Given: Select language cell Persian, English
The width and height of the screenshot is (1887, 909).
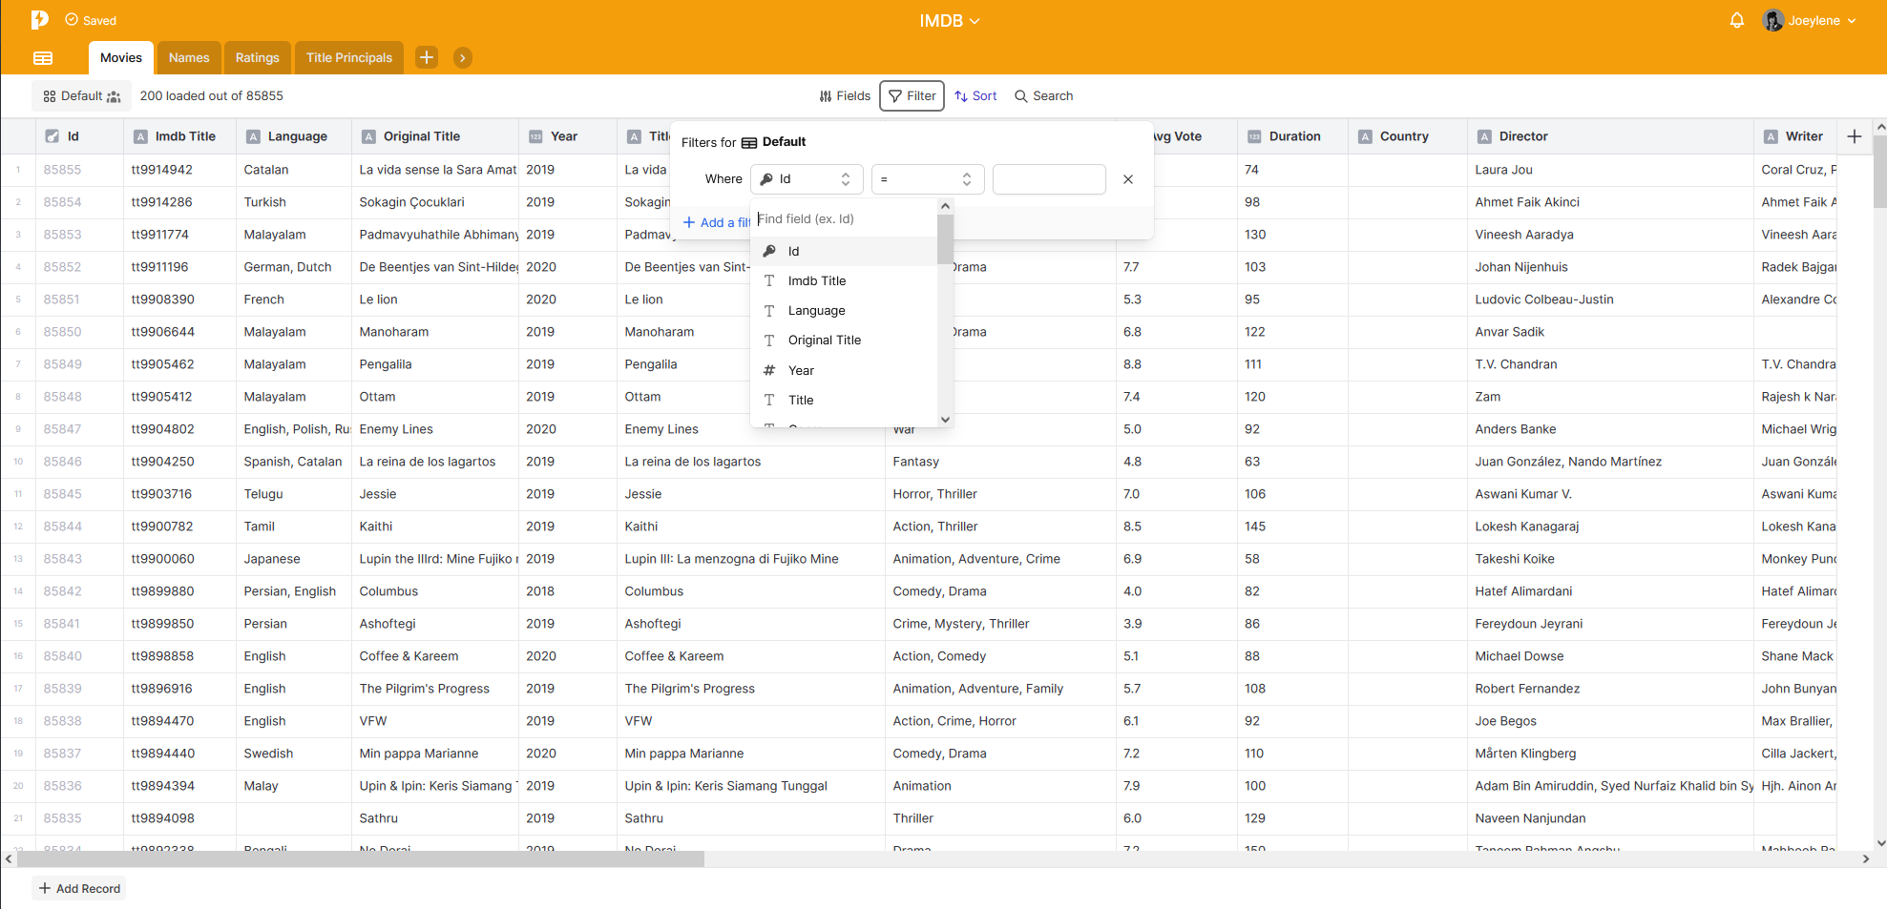Looking at the screenshot, I should click(x=294, y=591).
